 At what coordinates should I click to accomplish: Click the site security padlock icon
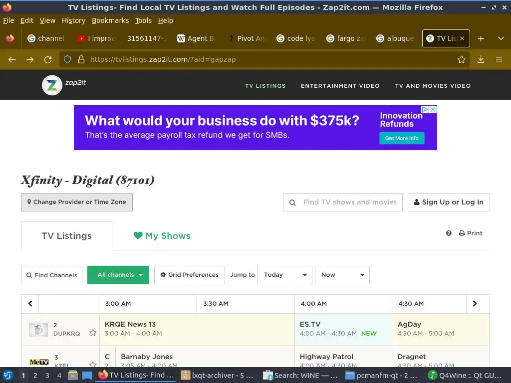pyautogui.click(x=81, y=59)
